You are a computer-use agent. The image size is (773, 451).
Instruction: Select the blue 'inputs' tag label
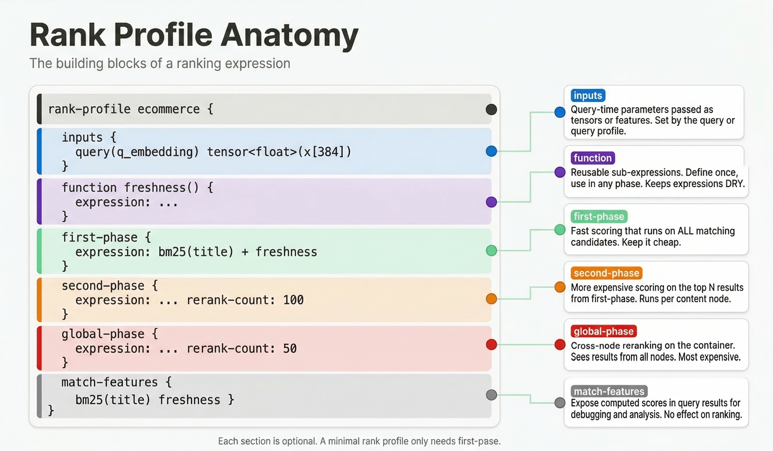[588, 95]
